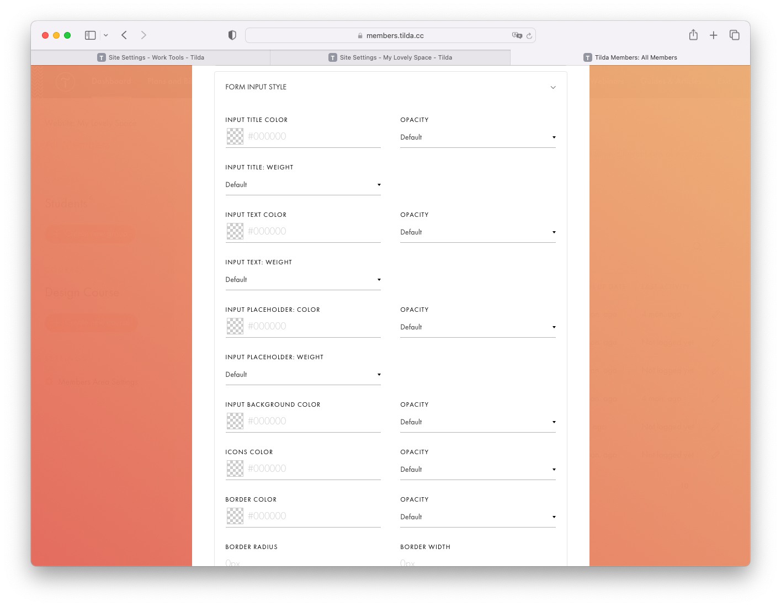The height and width of the screenshot is (607, 781).
Task: Click the Border Color checkered swatch
Action: click(x=235, y=516)
